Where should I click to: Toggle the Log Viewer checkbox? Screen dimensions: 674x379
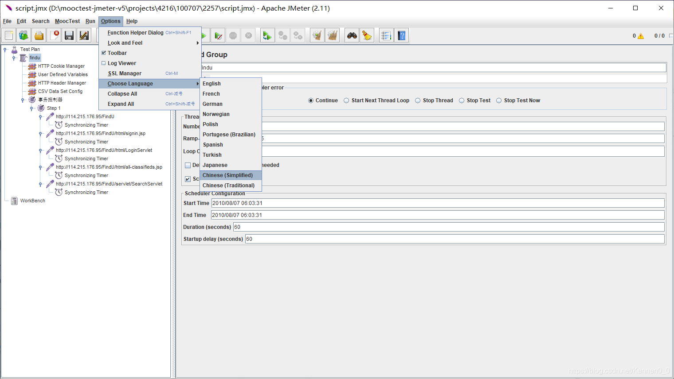click(x=104, y=63)
